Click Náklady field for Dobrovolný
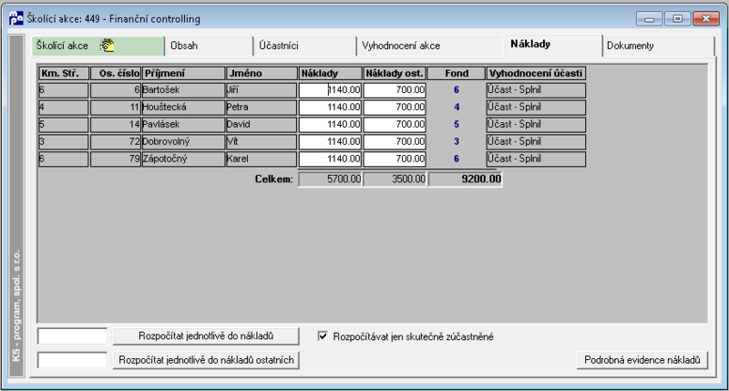729x391 pixels. (330, 142)
